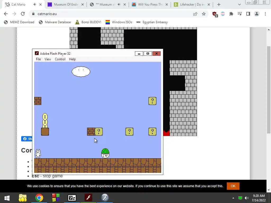Open Flash Player Control menu

coord(60,59)
